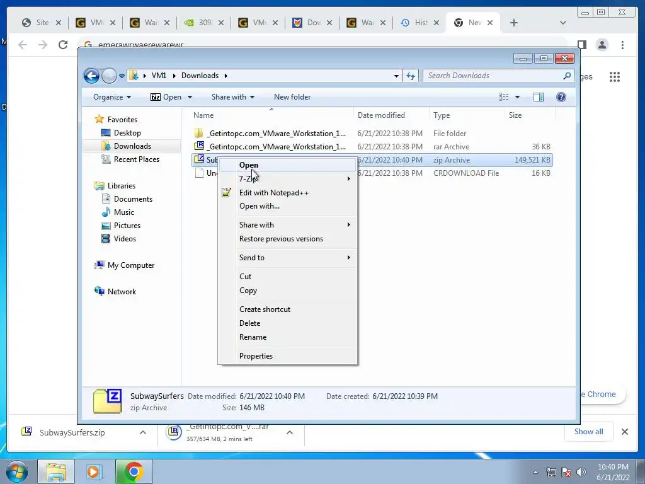The width and height of the screenshot is (645, 484).
Task: Open the Documents library
Action: pyautogui.click(x=133, y=199)
